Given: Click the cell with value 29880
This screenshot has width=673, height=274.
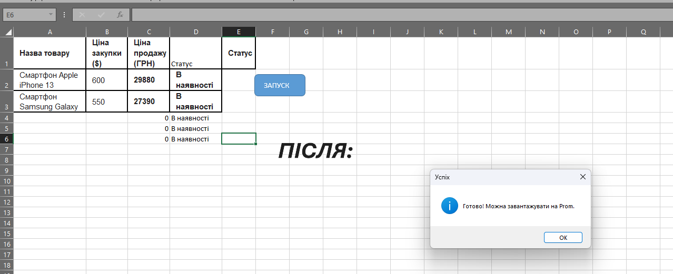Looking at the screenshot, I should point(149,80).
